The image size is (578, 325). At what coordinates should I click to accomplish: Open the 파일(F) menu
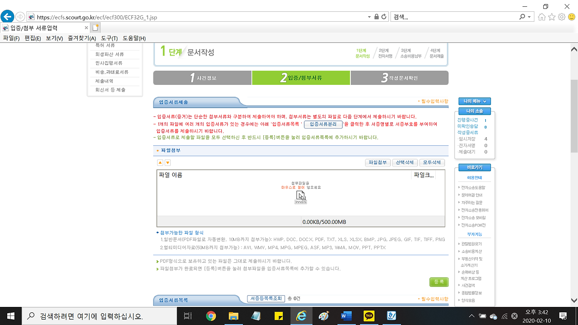11,38
